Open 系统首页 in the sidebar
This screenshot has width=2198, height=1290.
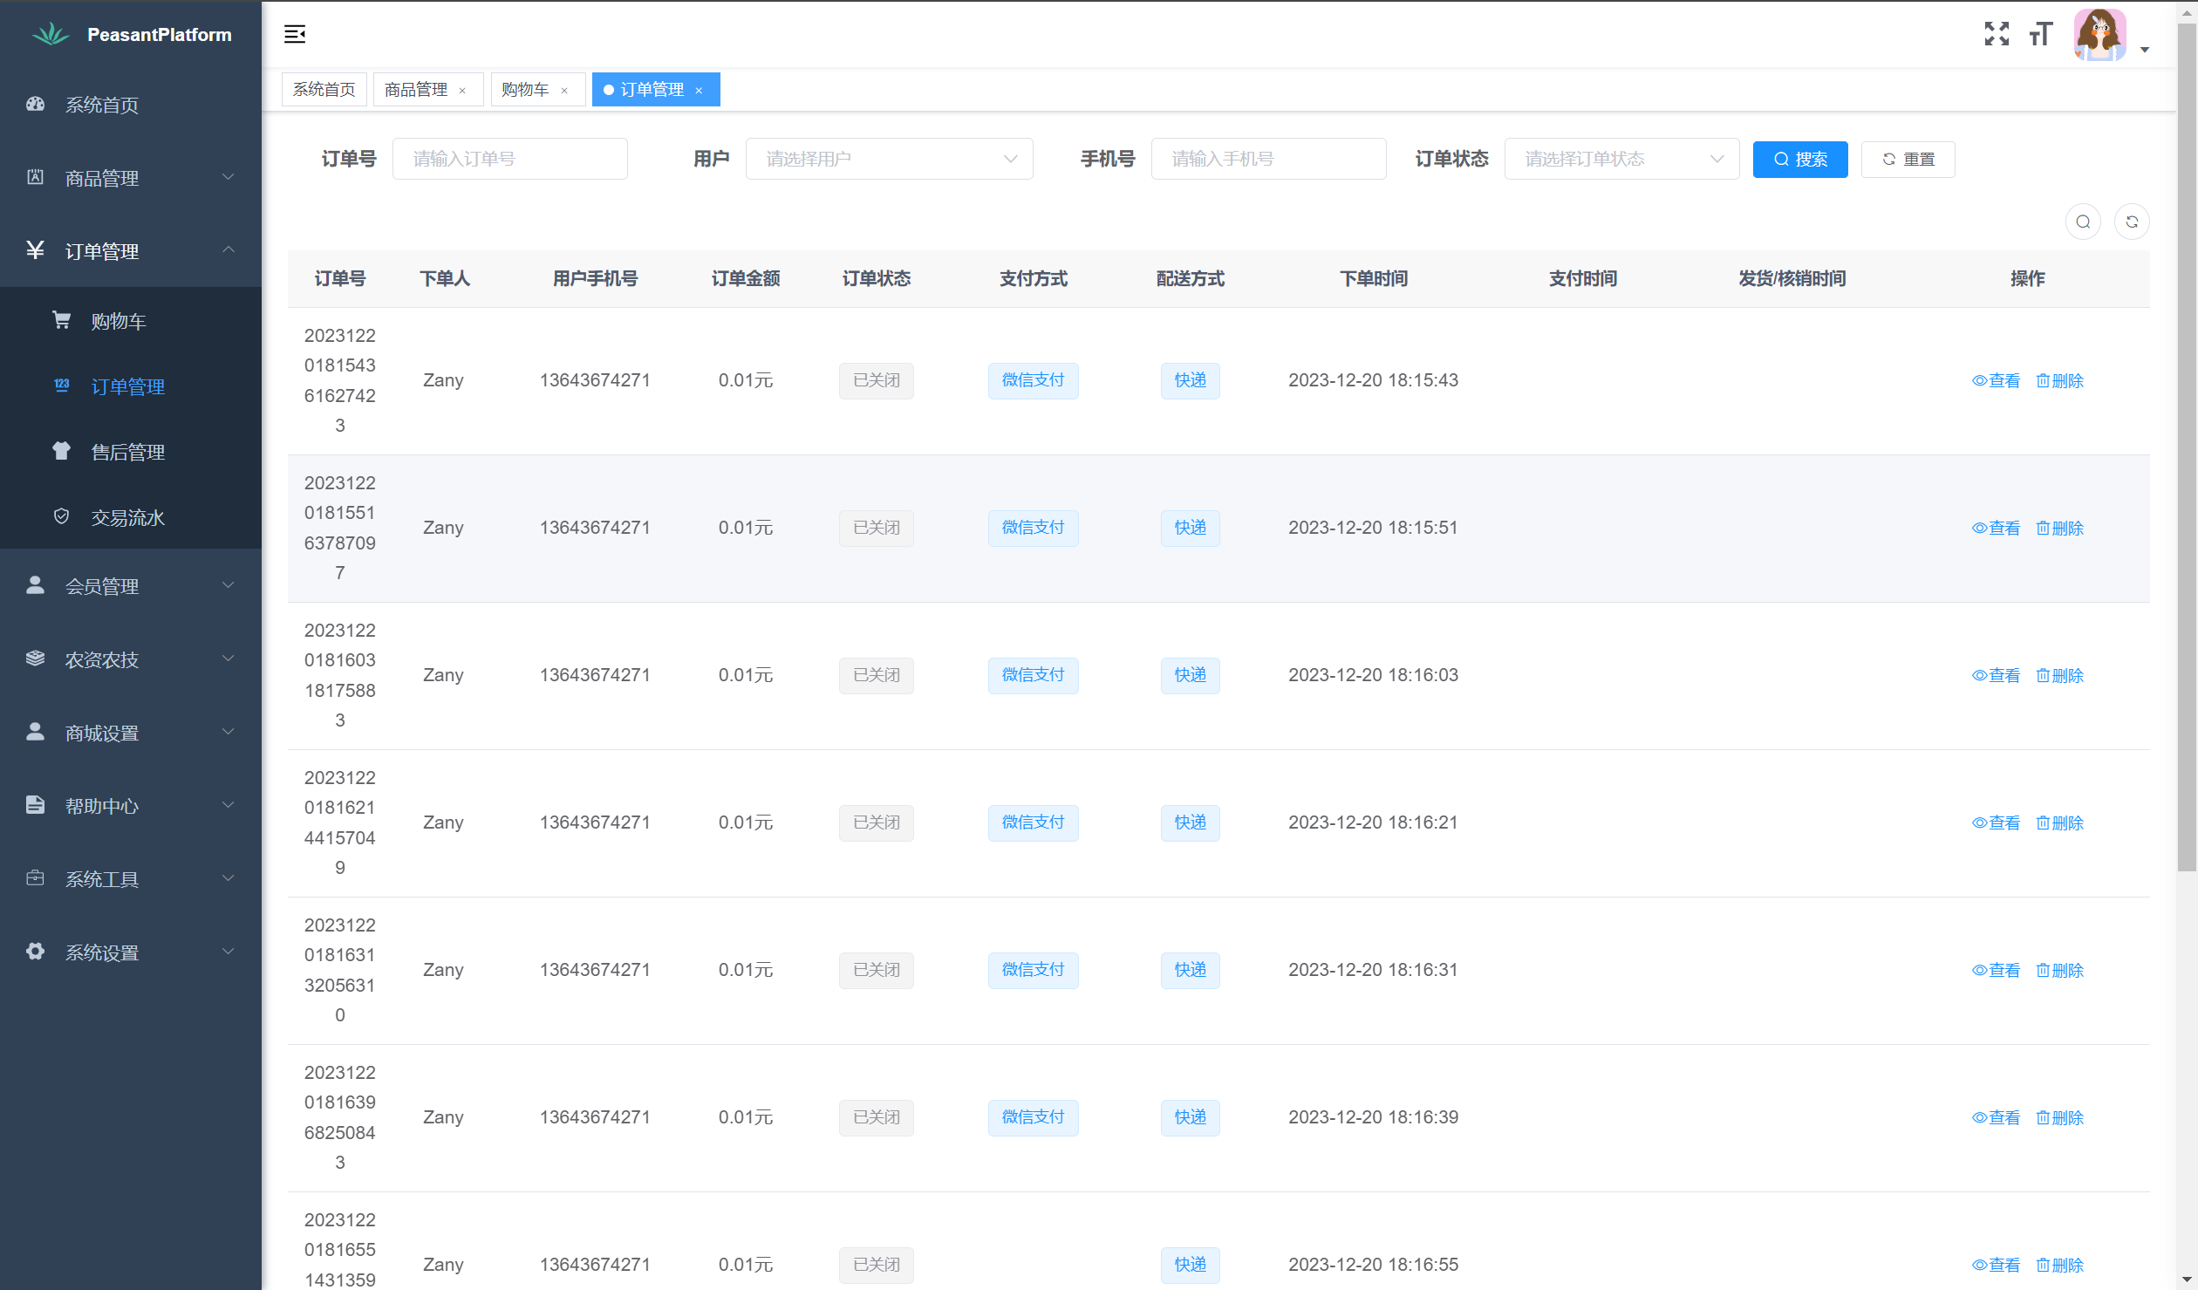click(x=131, y=105)
